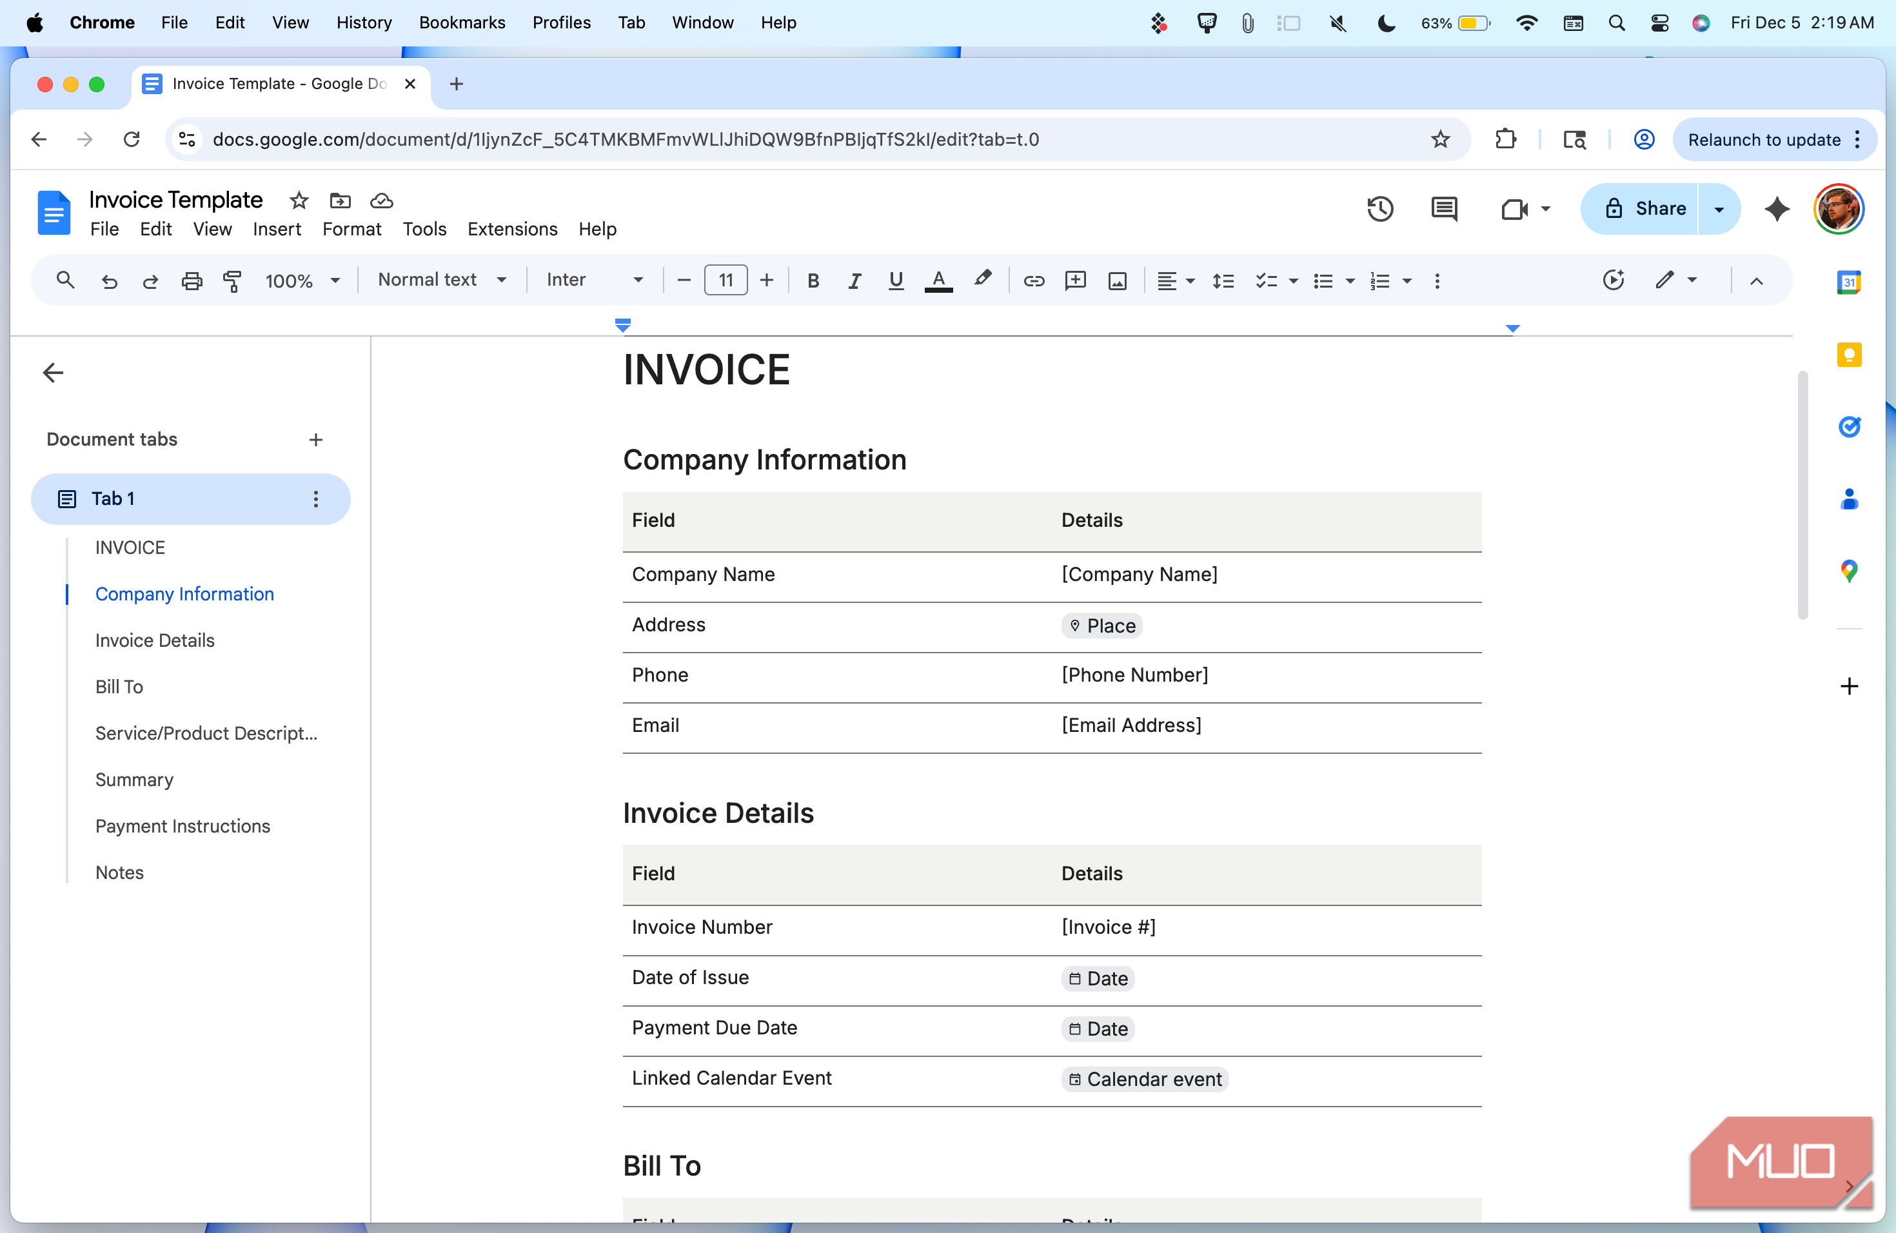Expand the Share options arrow
The image size is (1896, 1233).
pyautogui.click(x=1719, y=209)
